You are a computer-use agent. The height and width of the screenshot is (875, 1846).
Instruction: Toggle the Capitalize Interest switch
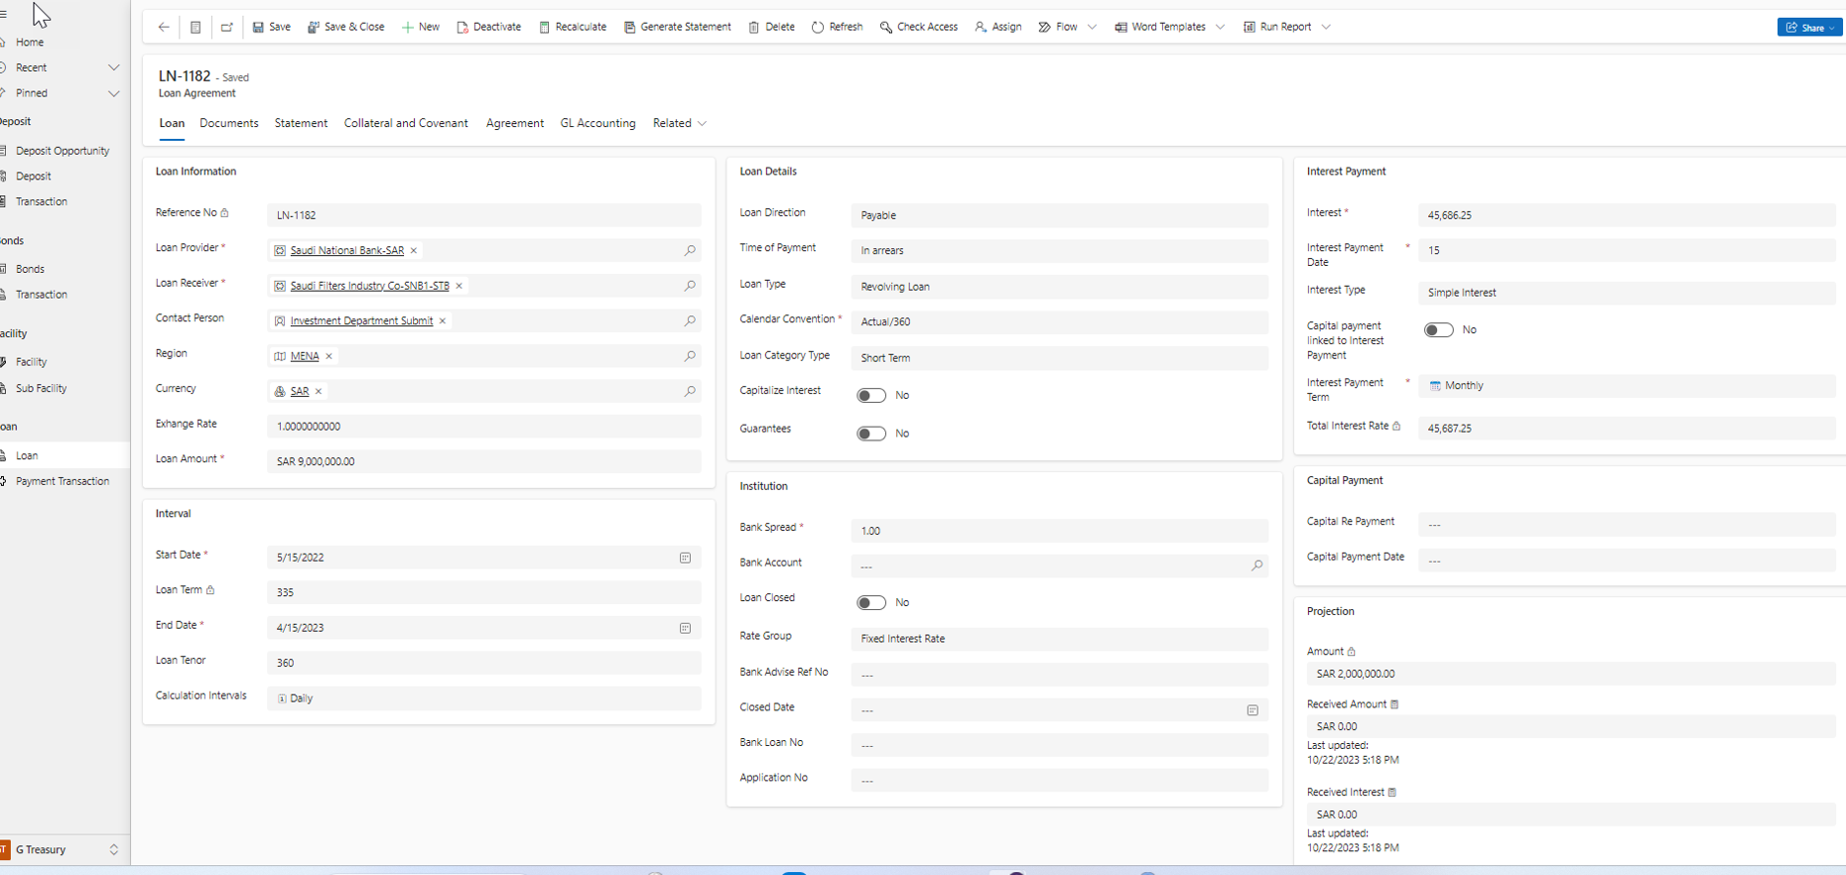[x=871, y=395]
